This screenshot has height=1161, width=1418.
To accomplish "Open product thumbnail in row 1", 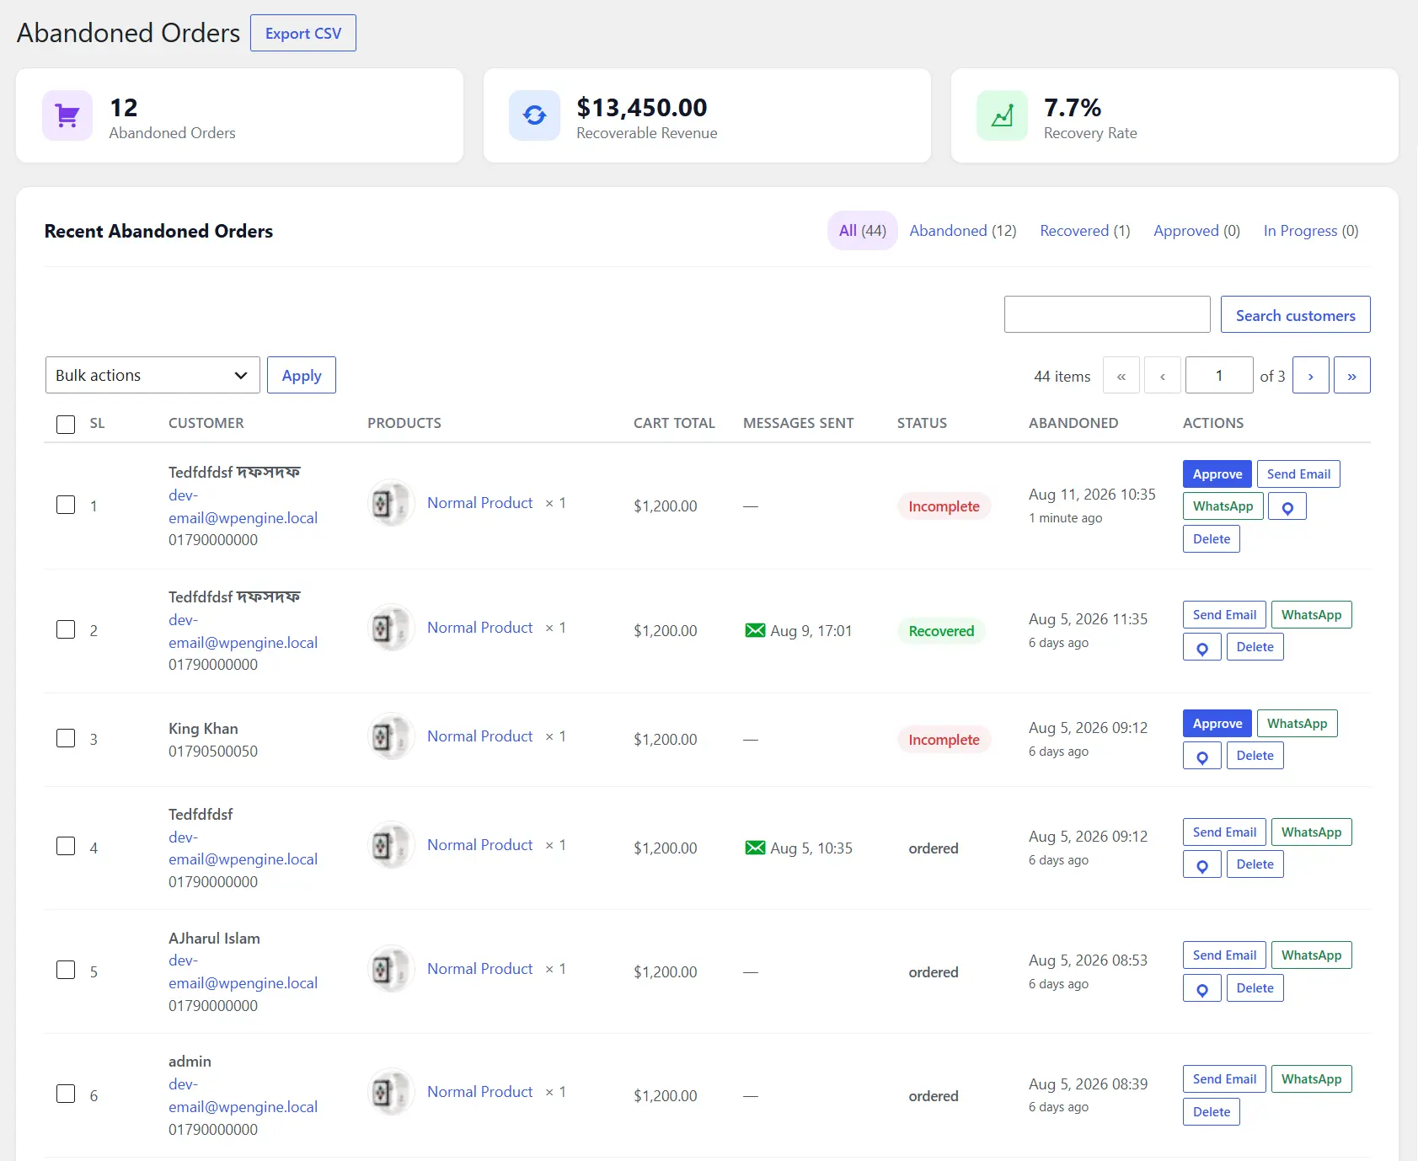I will click(390, 503).
